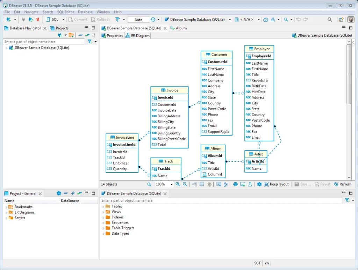Image resolution: width=358 pixels, height=270 pixels.
Task: Open dropdown arrow next to SQL button
Action: tap(63, 20)
